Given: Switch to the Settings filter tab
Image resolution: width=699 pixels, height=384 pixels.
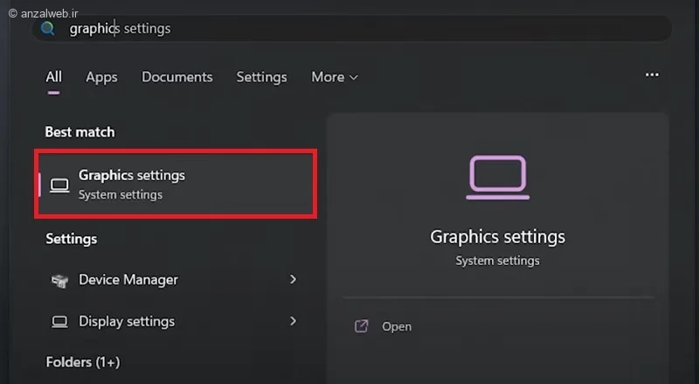Looking at the screenshot, I should [x=261, y=77].
